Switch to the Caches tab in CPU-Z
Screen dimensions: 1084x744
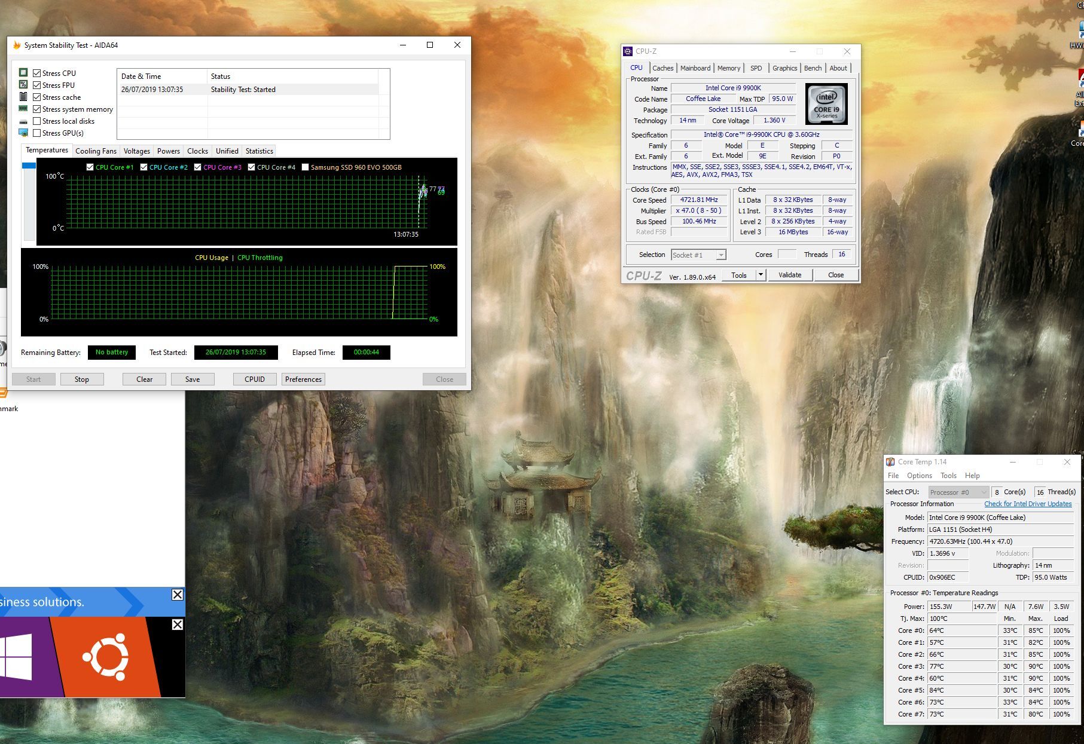coord(662,68)
